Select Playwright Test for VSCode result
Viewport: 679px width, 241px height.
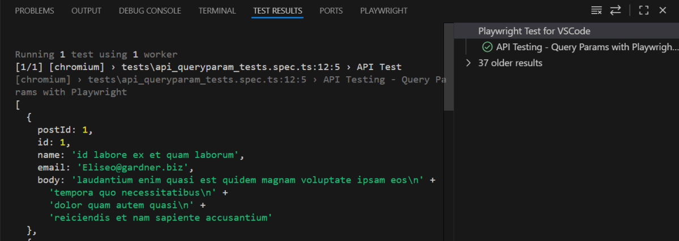tap(534, 31)
